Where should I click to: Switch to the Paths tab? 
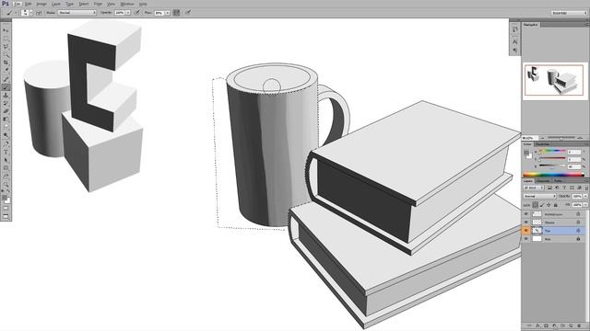coord(558,181)
